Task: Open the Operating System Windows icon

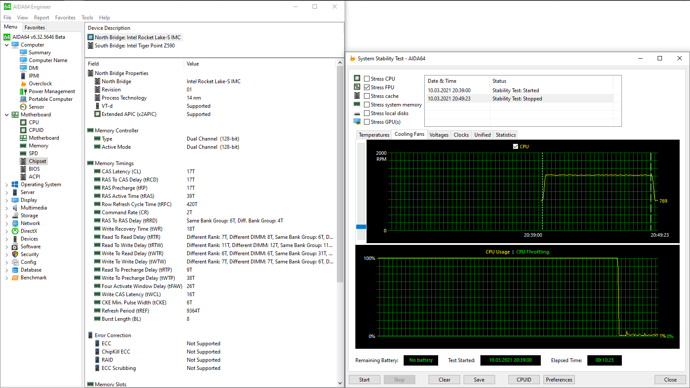Action: click(15, 185)
